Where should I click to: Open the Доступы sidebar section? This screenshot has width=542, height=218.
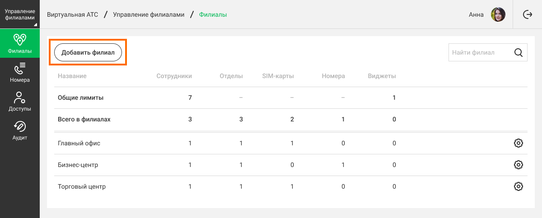point(20,101)
